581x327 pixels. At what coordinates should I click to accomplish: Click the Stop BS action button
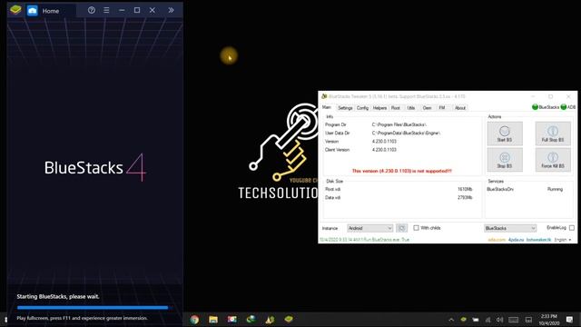point(505,160)
